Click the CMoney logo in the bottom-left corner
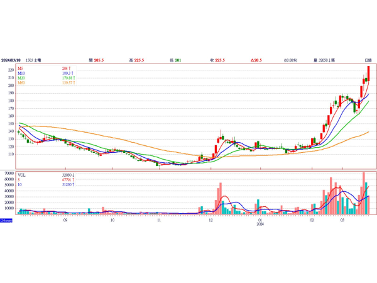This screenshot has width=377, height=283. (x=6, y=221)
